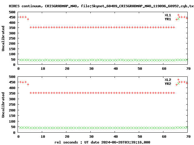
Task: Click the bottom plot 'Uncalibrated' axis label
Action: (3, 105)
